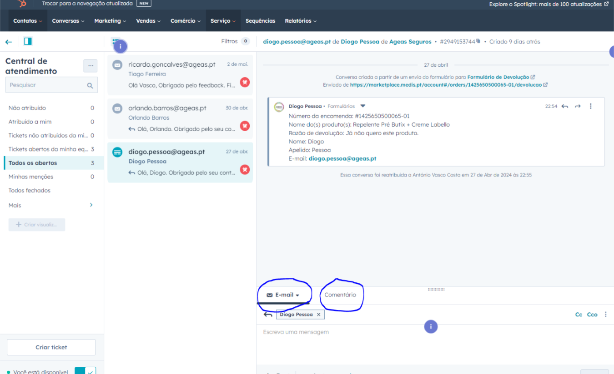This screenshot has height=374, width=614.
Task: Click reply arrow on Diogo Pessoa message
Action: (564, 106)
